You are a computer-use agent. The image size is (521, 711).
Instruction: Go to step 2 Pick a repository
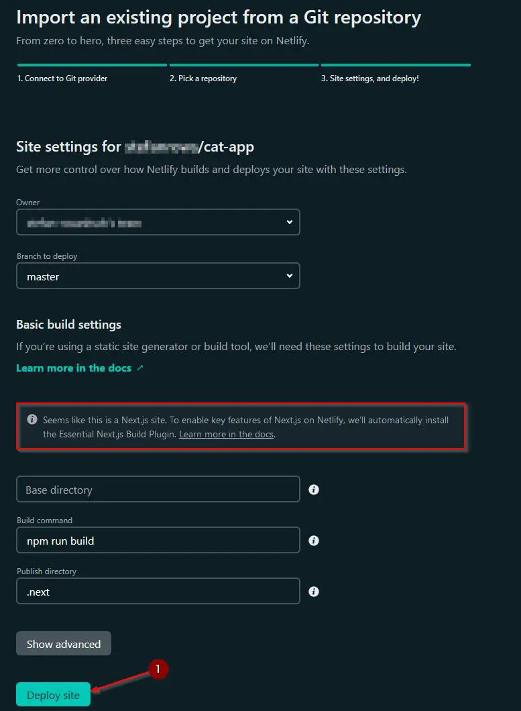pyautogui.click(x=203, y=78)
